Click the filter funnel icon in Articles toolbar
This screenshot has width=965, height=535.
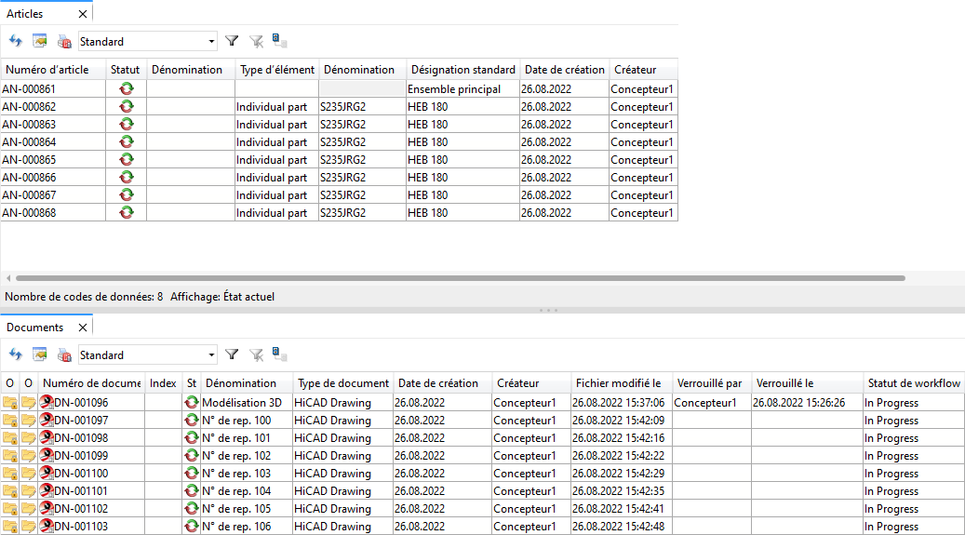[x=232, y=41]
